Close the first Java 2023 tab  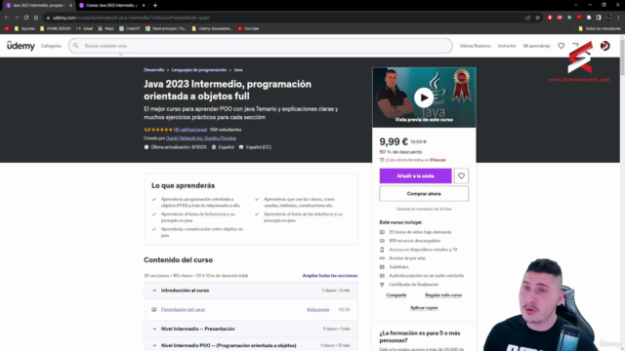(x=70, y=5)
